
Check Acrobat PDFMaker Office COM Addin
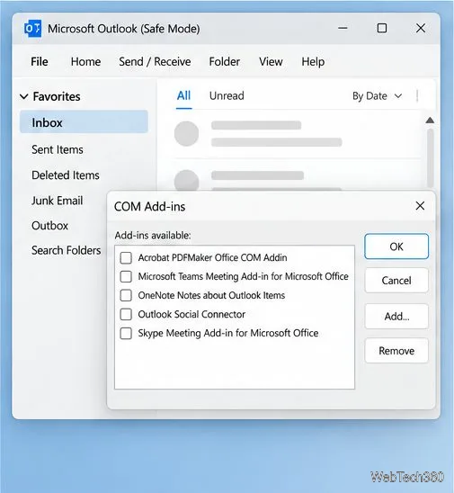pyautogui.click(x=126, y=257)
